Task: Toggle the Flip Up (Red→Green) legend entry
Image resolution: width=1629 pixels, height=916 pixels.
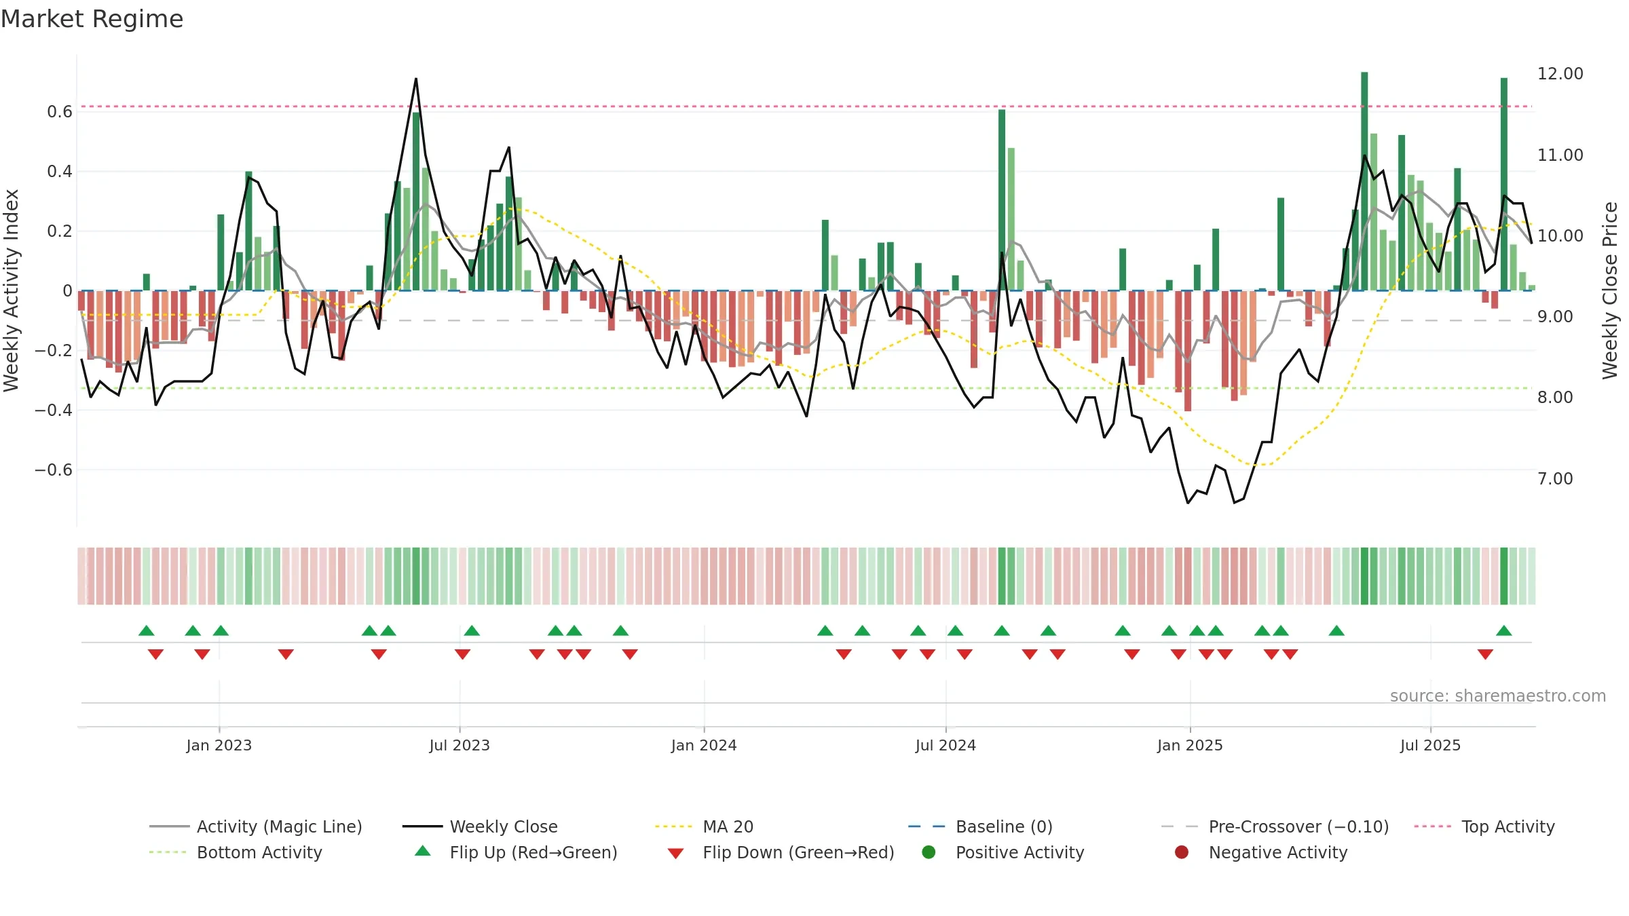Action: coord(516,852)
